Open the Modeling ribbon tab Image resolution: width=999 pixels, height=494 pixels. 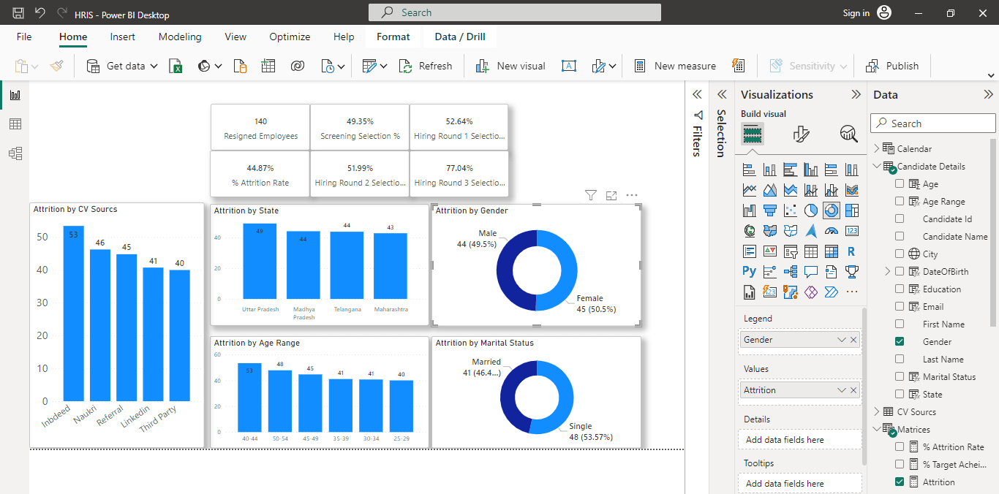pos(180,37)
